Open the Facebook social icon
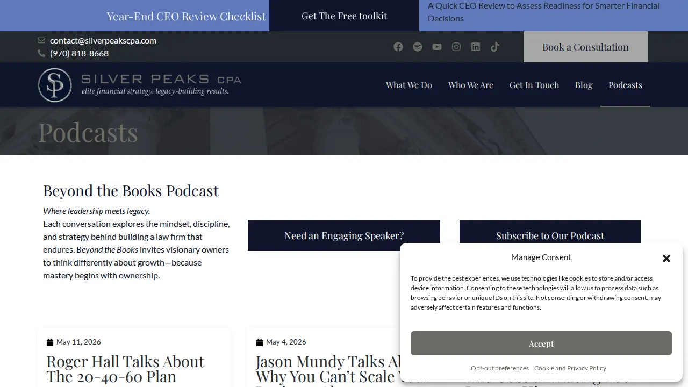This screenshot has width=688, height=387. 398,47
